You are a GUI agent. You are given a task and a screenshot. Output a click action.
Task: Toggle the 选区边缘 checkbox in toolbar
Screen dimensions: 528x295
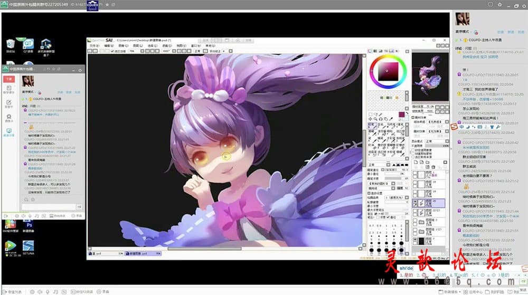(x=112, y=51)
